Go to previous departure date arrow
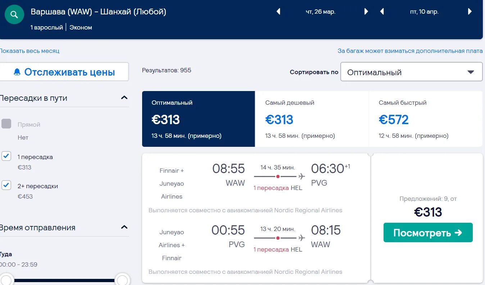485x285 pixels. tap(278, 12)
